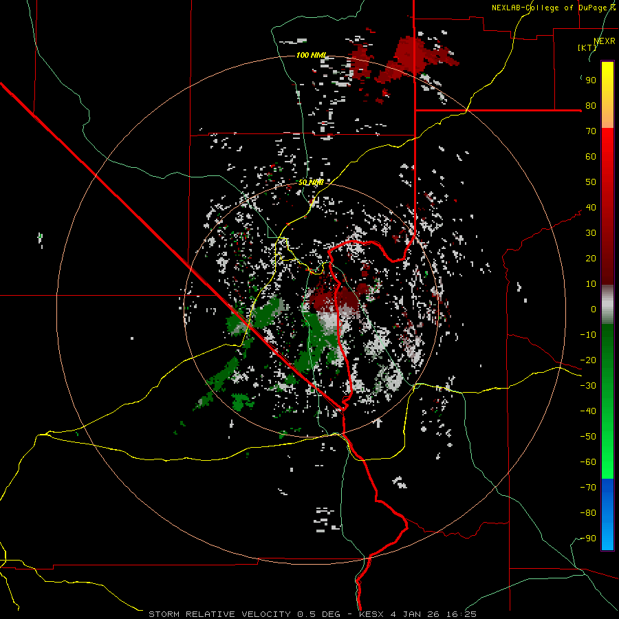The image size is (619, 619).
Task: Click the positive 90 value on the velocity scale
Action: [x=591, y=80]
